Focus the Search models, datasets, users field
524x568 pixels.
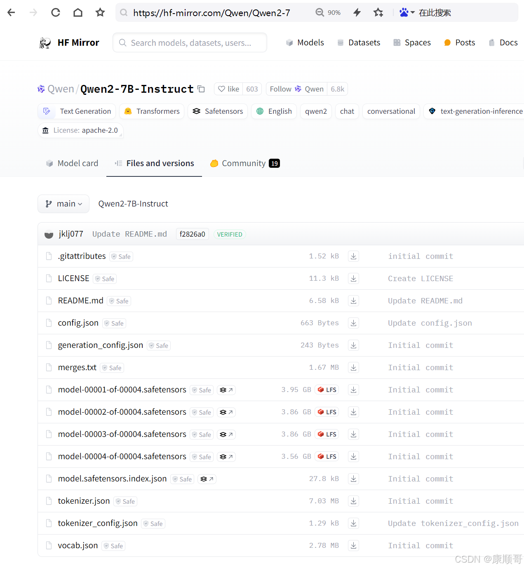point(190,42)
